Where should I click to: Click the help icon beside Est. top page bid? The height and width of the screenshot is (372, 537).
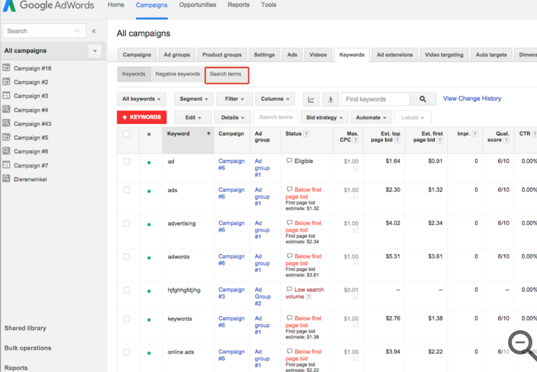pyautogui.click(x=397, y=140)
